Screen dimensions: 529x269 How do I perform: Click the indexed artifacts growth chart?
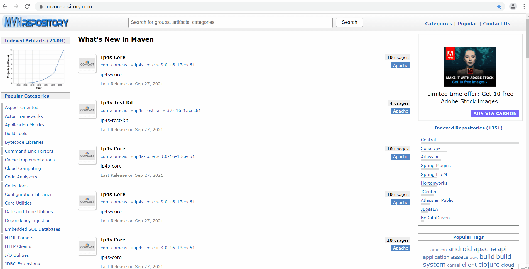pos(36,68)
